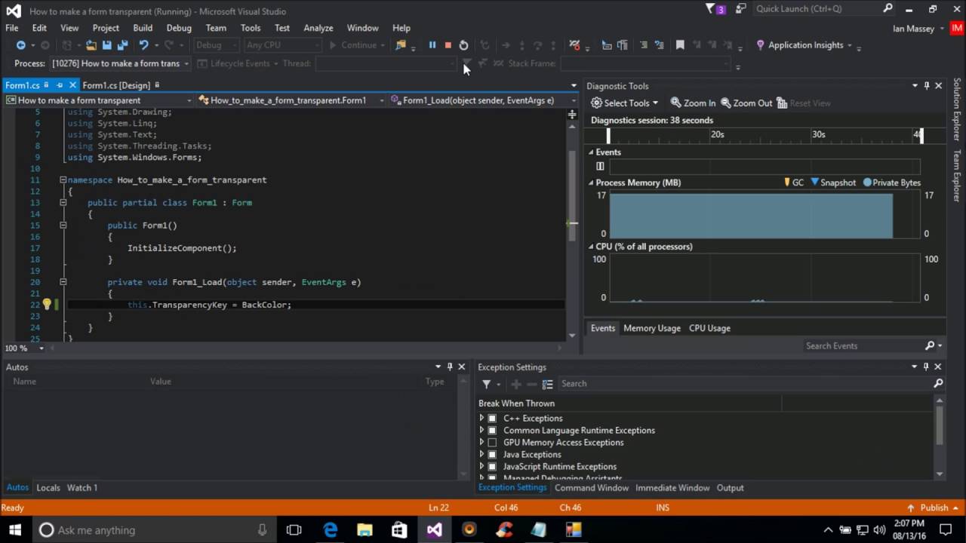Open the Debug configuration dropdown
The height and width of the screenshot is (543, 966).
217,45
